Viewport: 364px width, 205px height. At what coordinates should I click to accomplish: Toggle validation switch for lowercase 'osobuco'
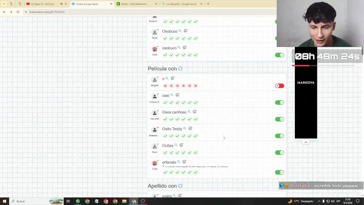pyautogui.click(x=280, y=55)
